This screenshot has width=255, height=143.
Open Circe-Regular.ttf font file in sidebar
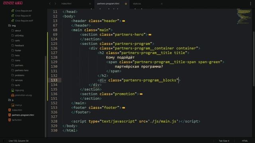click(23, 16)
